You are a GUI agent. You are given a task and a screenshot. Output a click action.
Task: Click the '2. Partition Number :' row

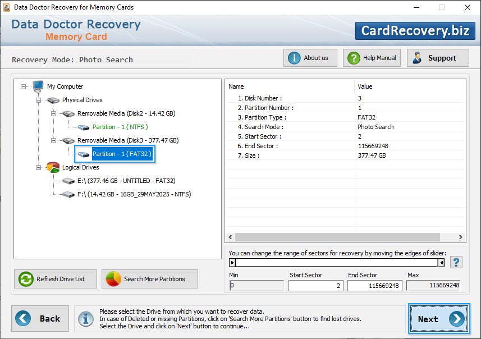pyautogui.click(x=345, y=108)
